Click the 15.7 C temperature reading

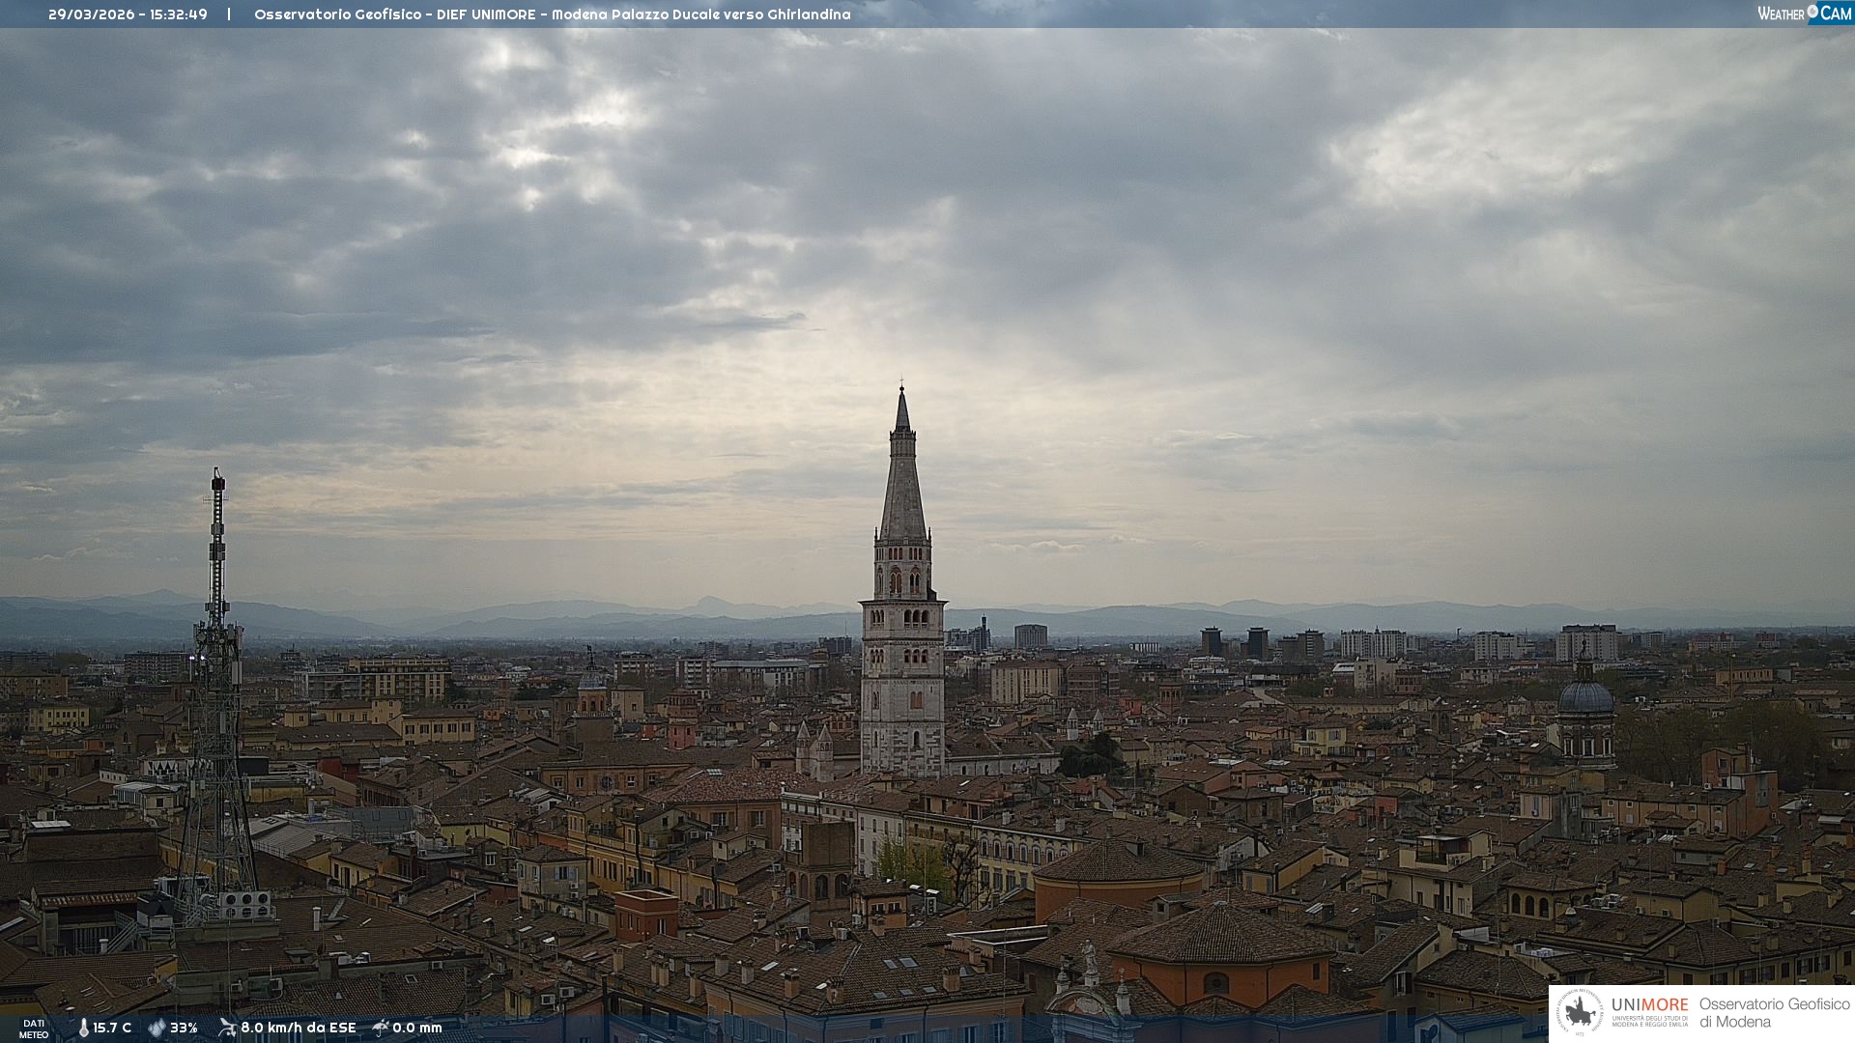click(x=112, y=1028)
